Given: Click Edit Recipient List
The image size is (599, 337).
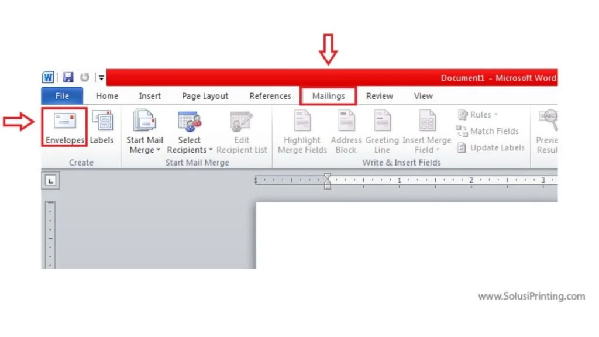Looking at the screenshot, I should point(242,133).
